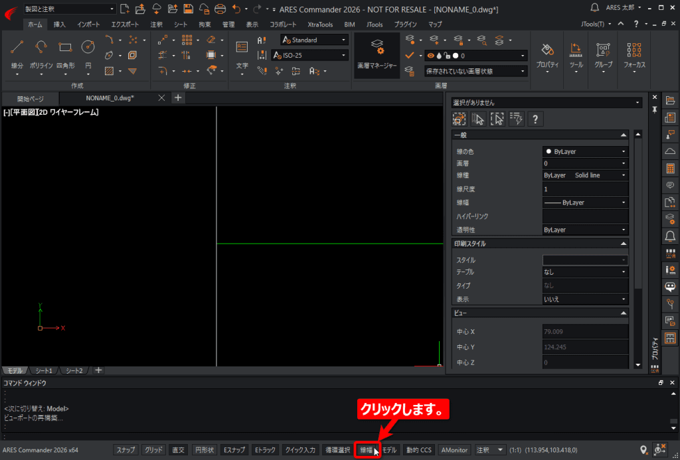Image resolution: width=680 pixels, height=460 pixels.
Task: Click the hatch pattern tool icon
Action: (109, 70)
